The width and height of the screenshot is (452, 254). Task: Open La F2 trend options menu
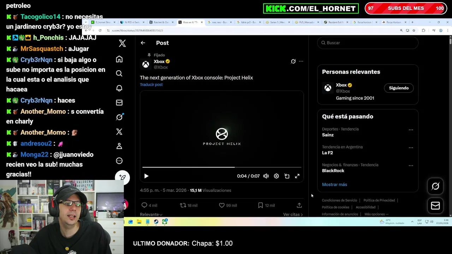click(411, 148)
